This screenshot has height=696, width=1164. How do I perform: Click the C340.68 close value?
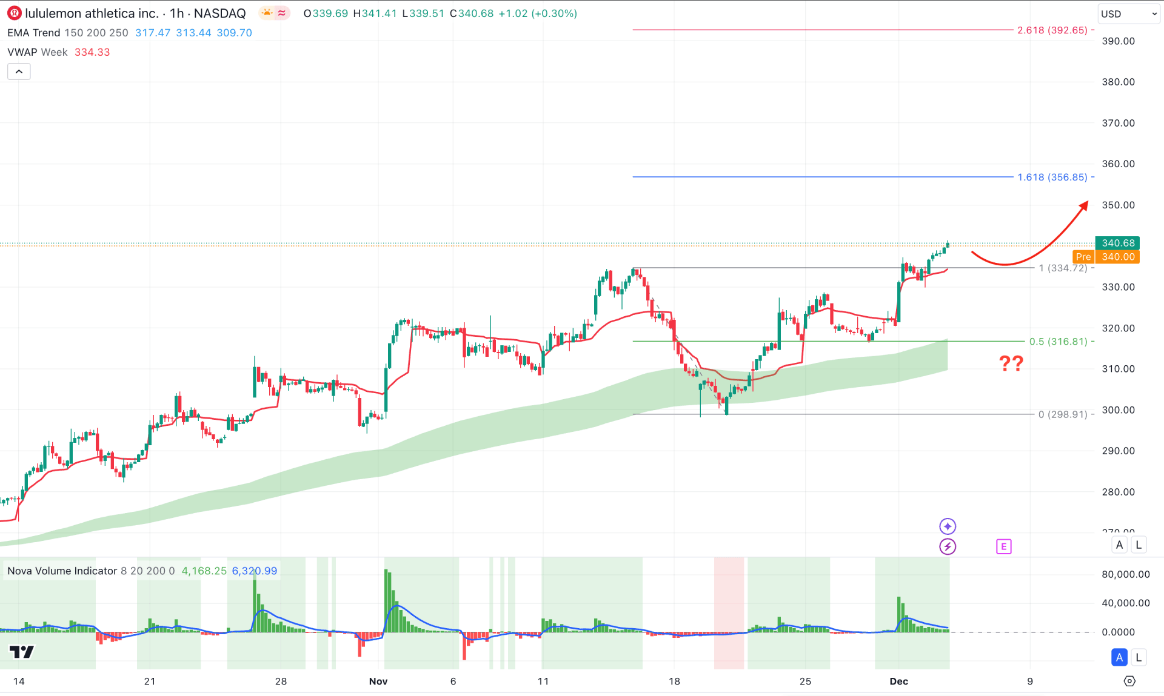click(472, 13)
